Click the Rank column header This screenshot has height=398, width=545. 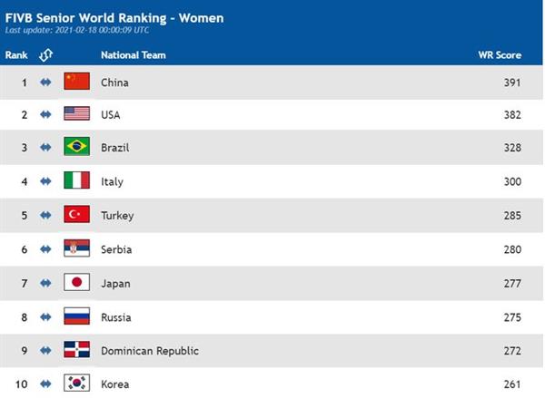tap(16, 54)
